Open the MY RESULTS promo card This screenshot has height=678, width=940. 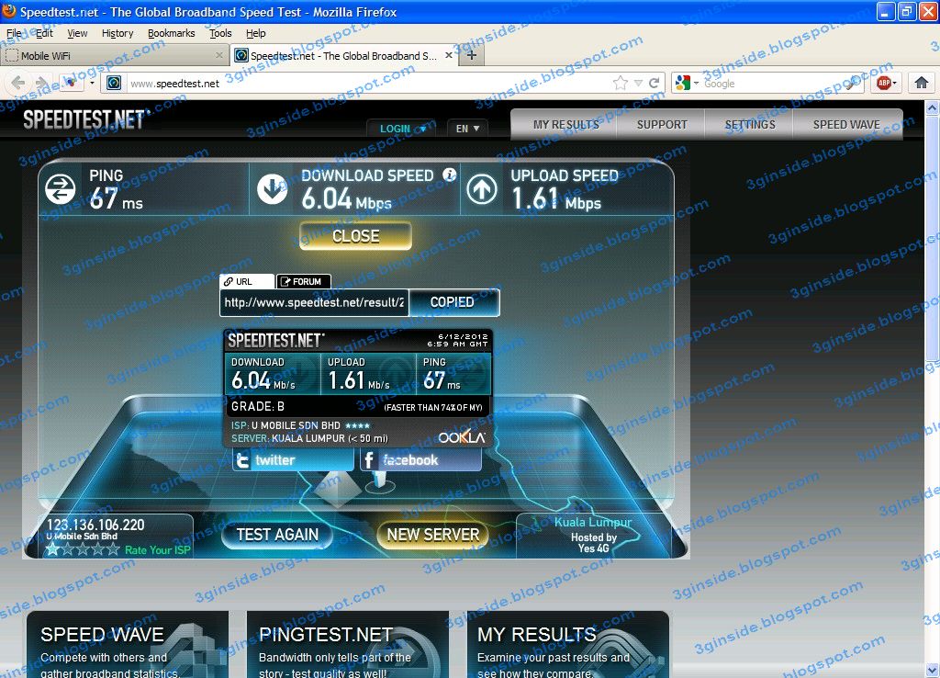pyautogui.click(x=567, y=644)
